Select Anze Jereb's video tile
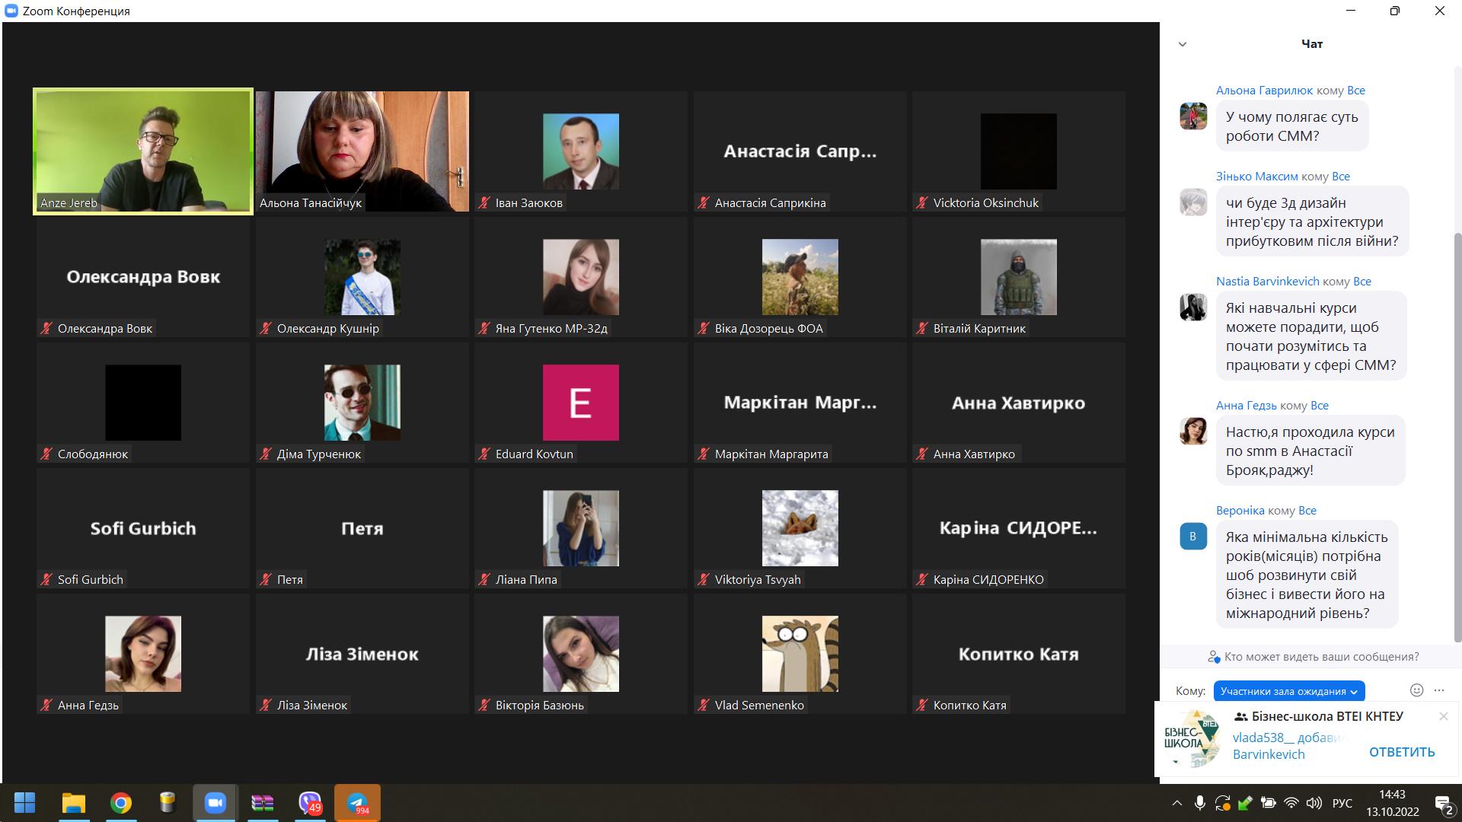Viewport: 1462px width, 822px height. [143, 151]
